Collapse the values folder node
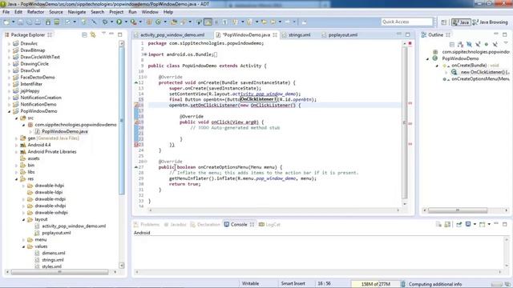The width and height of the screenshot is (513, 288). (x=23, y=246)
